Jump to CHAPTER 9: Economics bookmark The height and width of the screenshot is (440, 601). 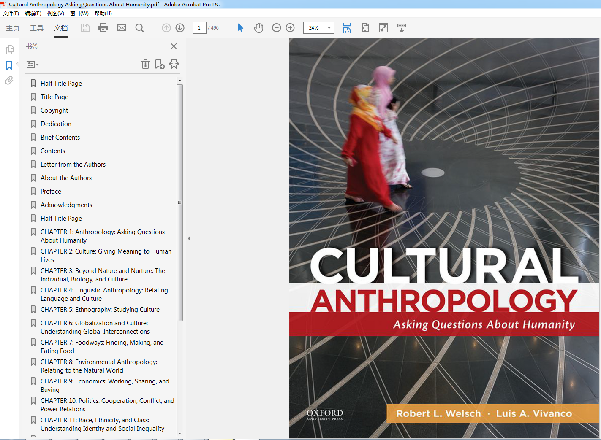click(x=105, y=386)
